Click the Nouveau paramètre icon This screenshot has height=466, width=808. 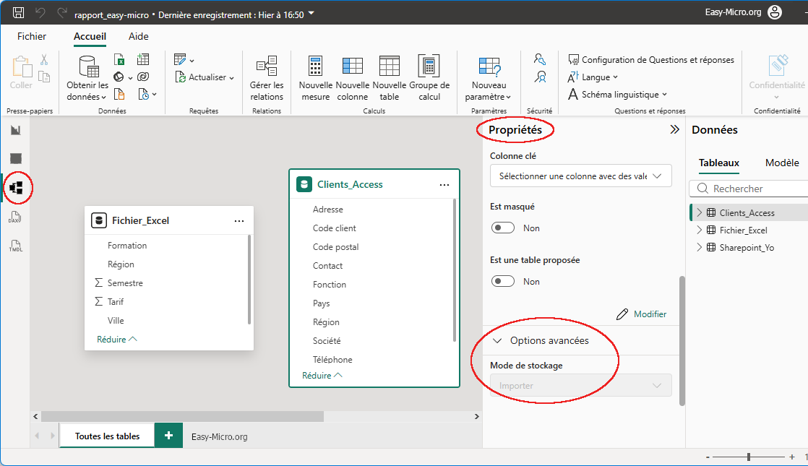click(x=489, y=67)
